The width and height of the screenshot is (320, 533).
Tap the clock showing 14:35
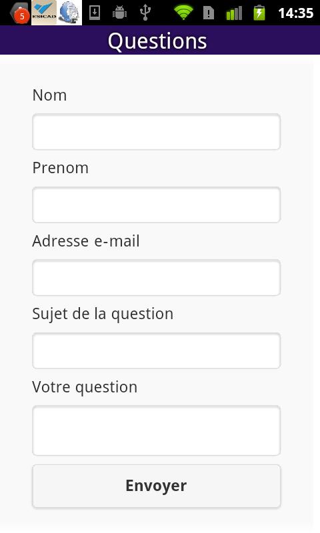(x=295, y=13)
